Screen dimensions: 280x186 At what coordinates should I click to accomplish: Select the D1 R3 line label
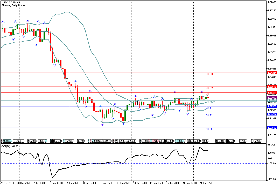click(x=209, y=74)
